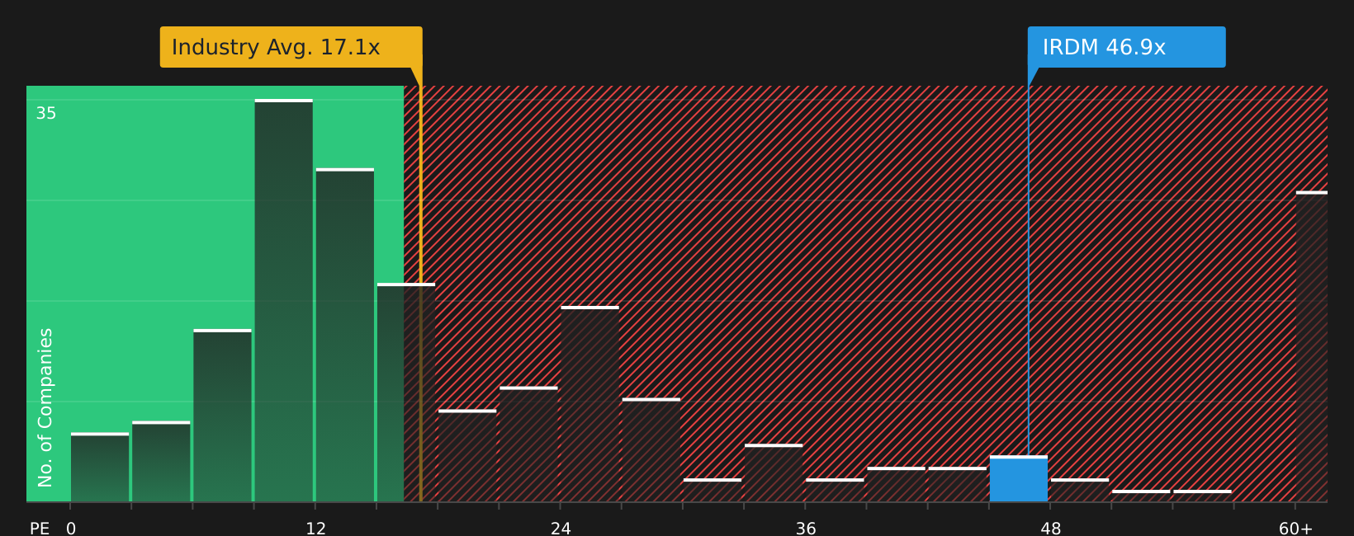
Task: Click the tallest bar near PE 12
Action: point(284,300)
